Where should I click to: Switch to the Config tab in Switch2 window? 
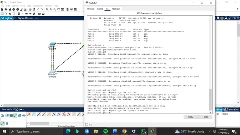point(100,9)
